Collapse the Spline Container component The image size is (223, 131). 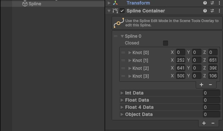click(109, 11)
